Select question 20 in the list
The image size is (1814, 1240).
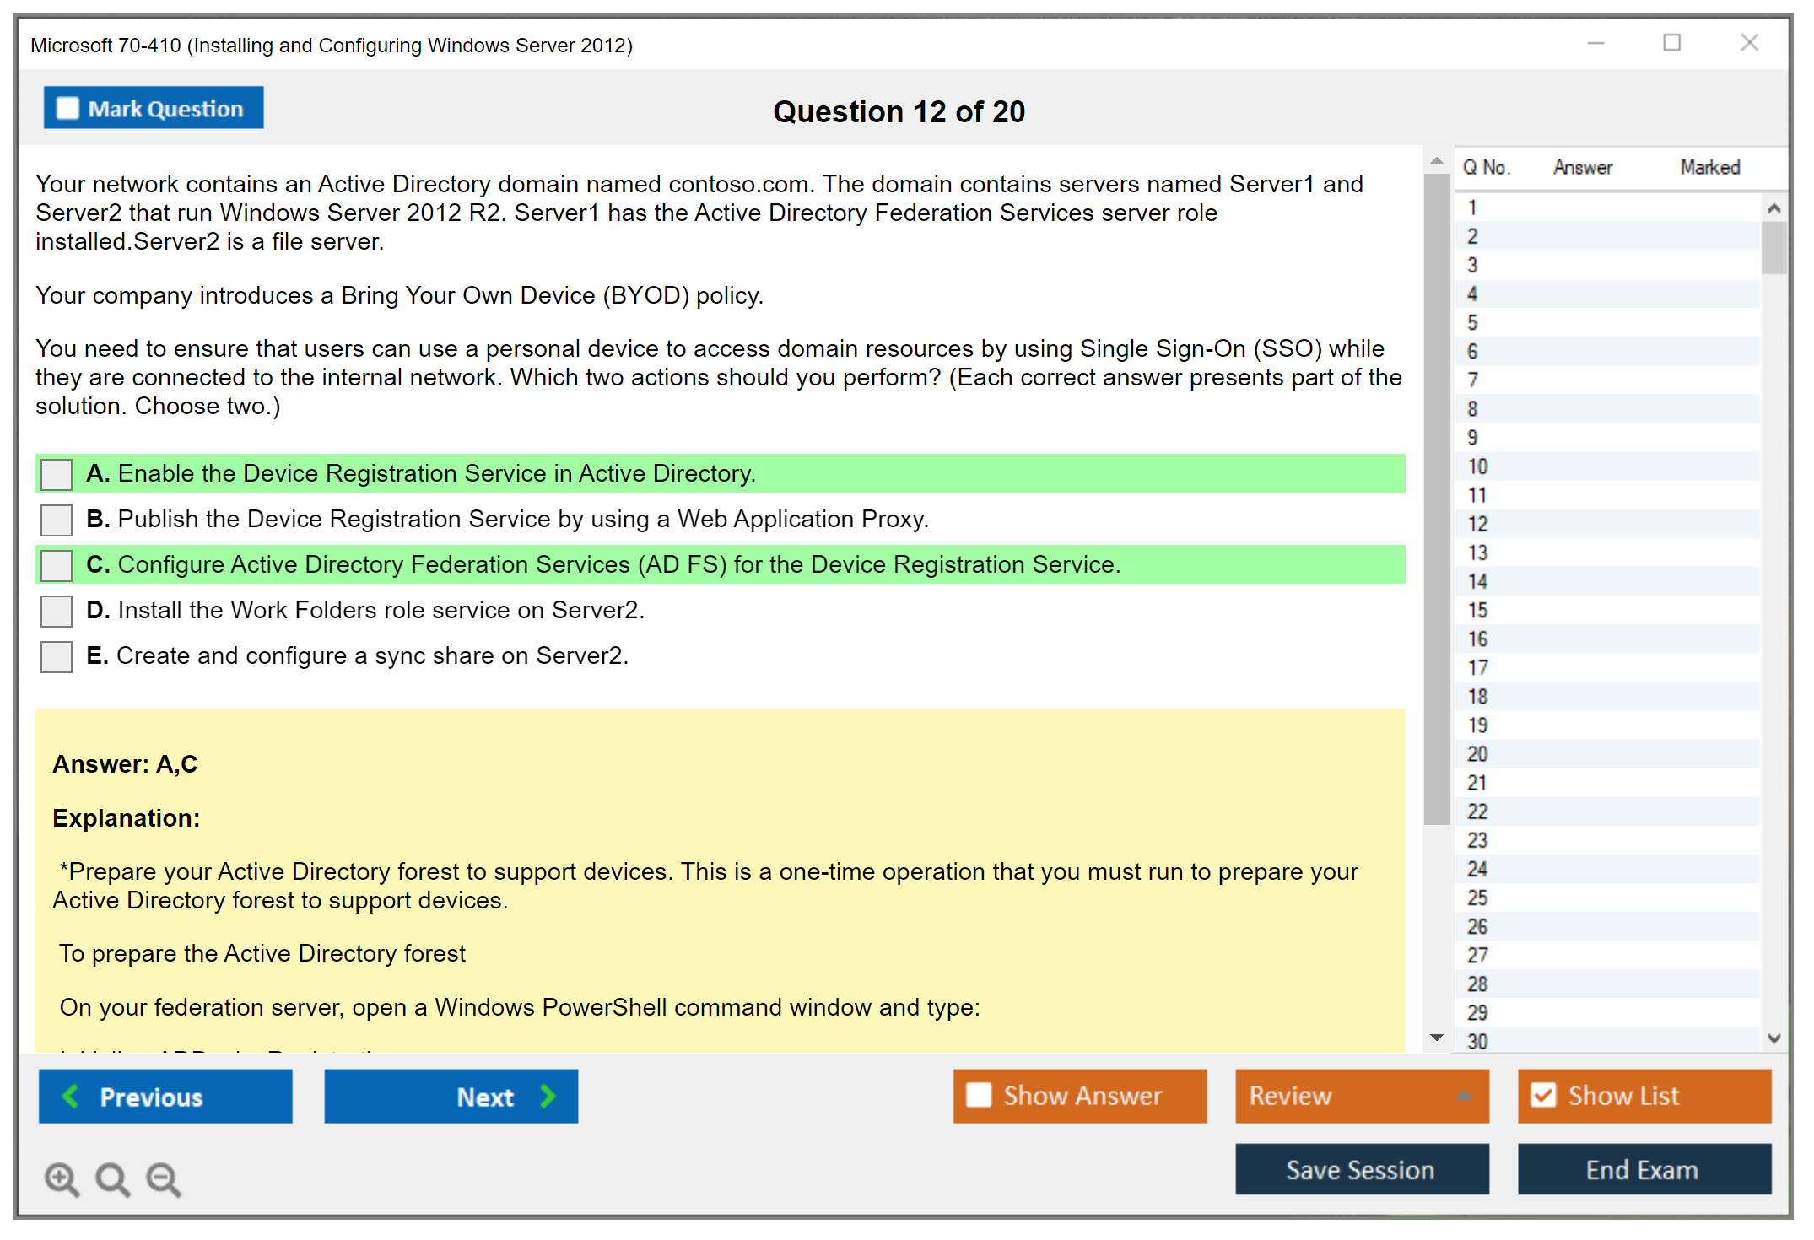coord(1477,754)
